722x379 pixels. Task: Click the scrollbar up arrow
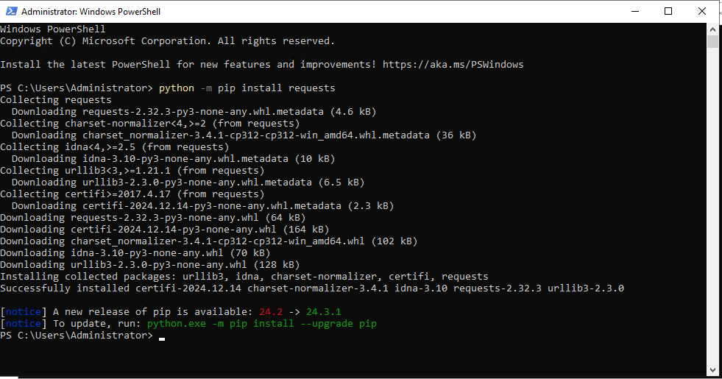click(712, 29)
